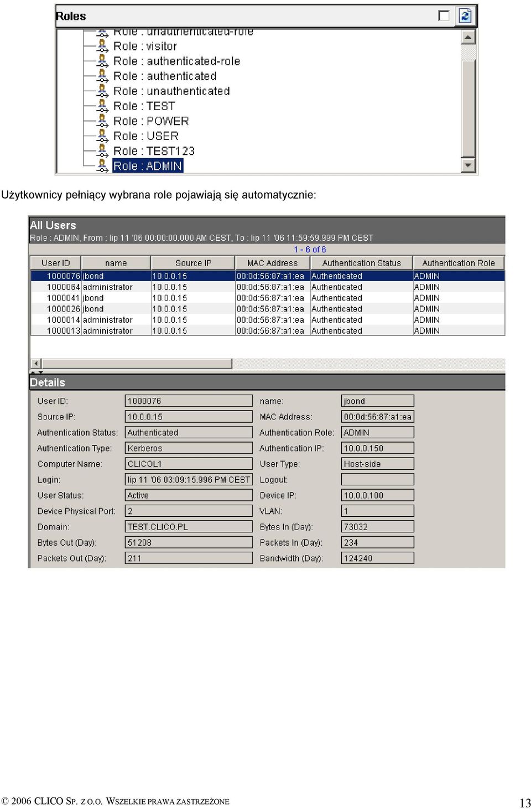Click the user icon beside Role : visitor
The width and height of the screenshot is (531, 809).
click(102, 46)
